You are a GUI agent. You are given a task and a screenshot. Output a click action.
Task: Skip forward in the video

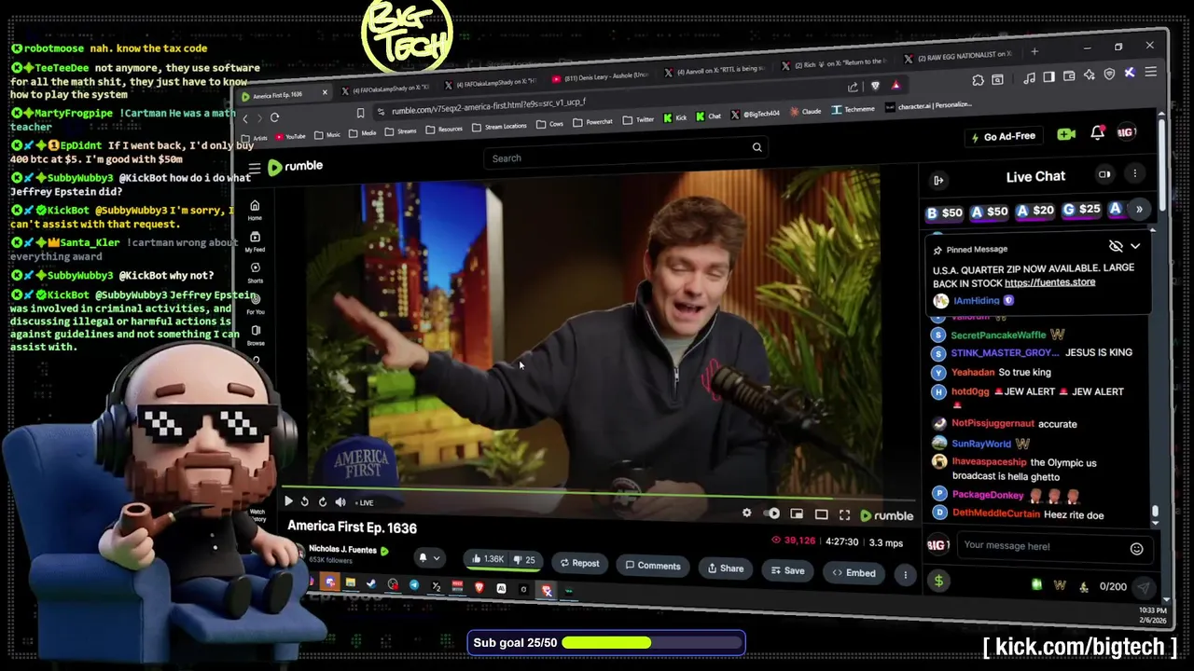click(x=322, y=501)
